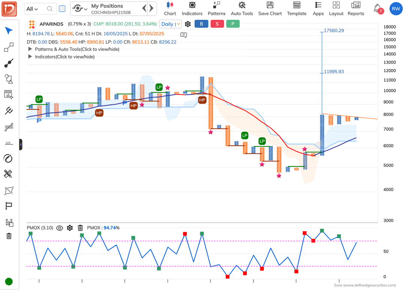Click the DBS: 5556.40 value
Image resolution: width=405 pixels, height=291 pixels.
click(x=63, y=42)
